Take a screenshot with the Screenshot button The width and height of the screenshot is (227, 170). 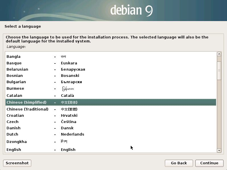(x=17, y=163)
